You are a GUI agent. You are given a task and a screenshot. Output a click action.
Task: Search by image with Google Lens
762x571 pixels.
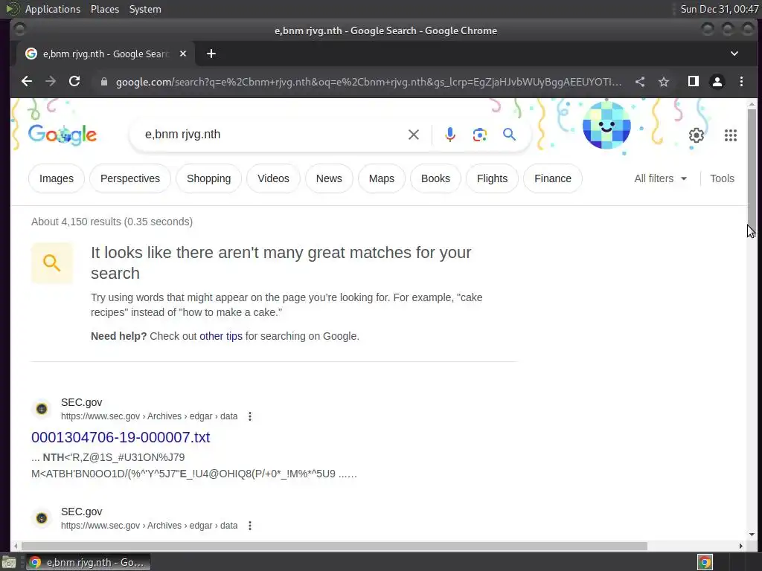point(480,135)
